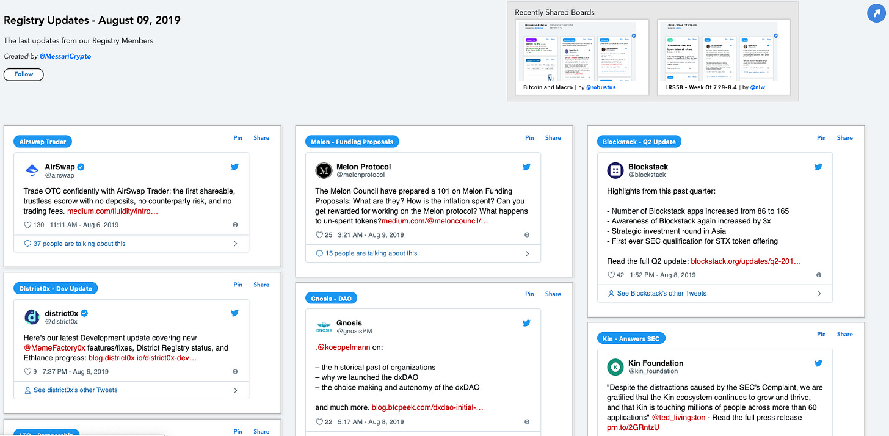Pin the Airswap Trader card
889x436 pixels.
pos(238,138)
